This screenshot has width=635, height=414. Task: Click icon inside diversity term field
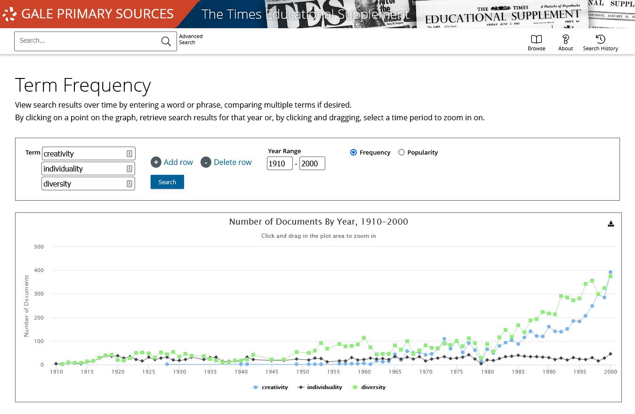pos(129,184)
